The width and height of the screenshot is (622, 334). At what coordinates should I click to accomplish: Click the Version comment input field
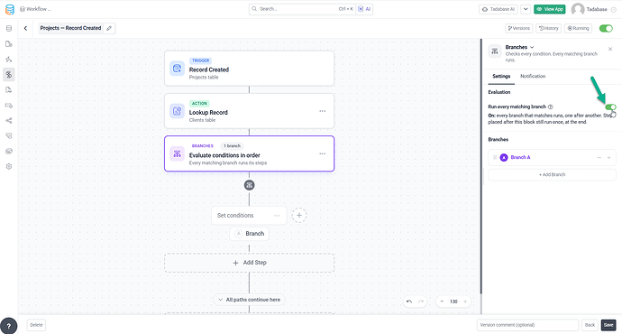pyautogui.click(x=527, y=325)
